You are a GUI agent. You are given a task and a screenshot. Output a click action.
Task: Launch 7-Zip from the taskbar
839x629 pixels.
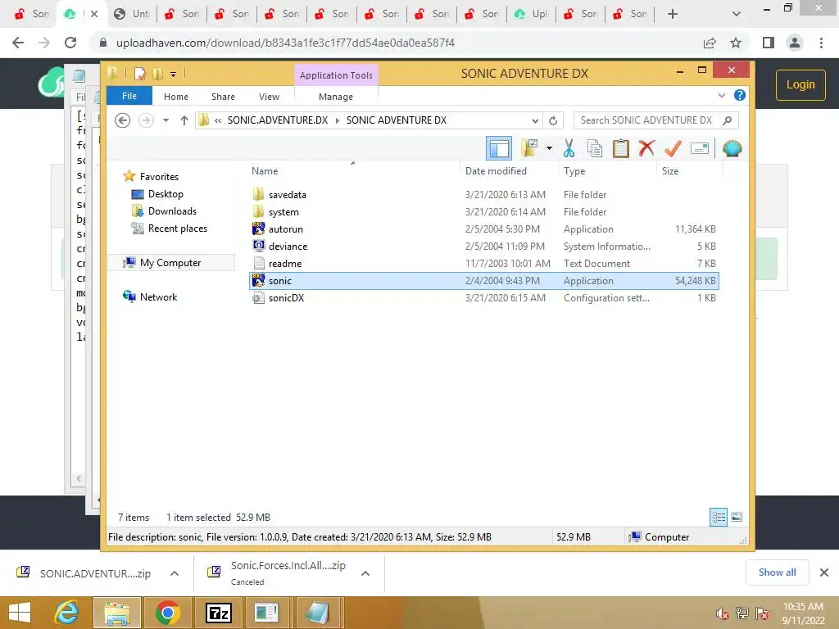(x=219, y=613)
